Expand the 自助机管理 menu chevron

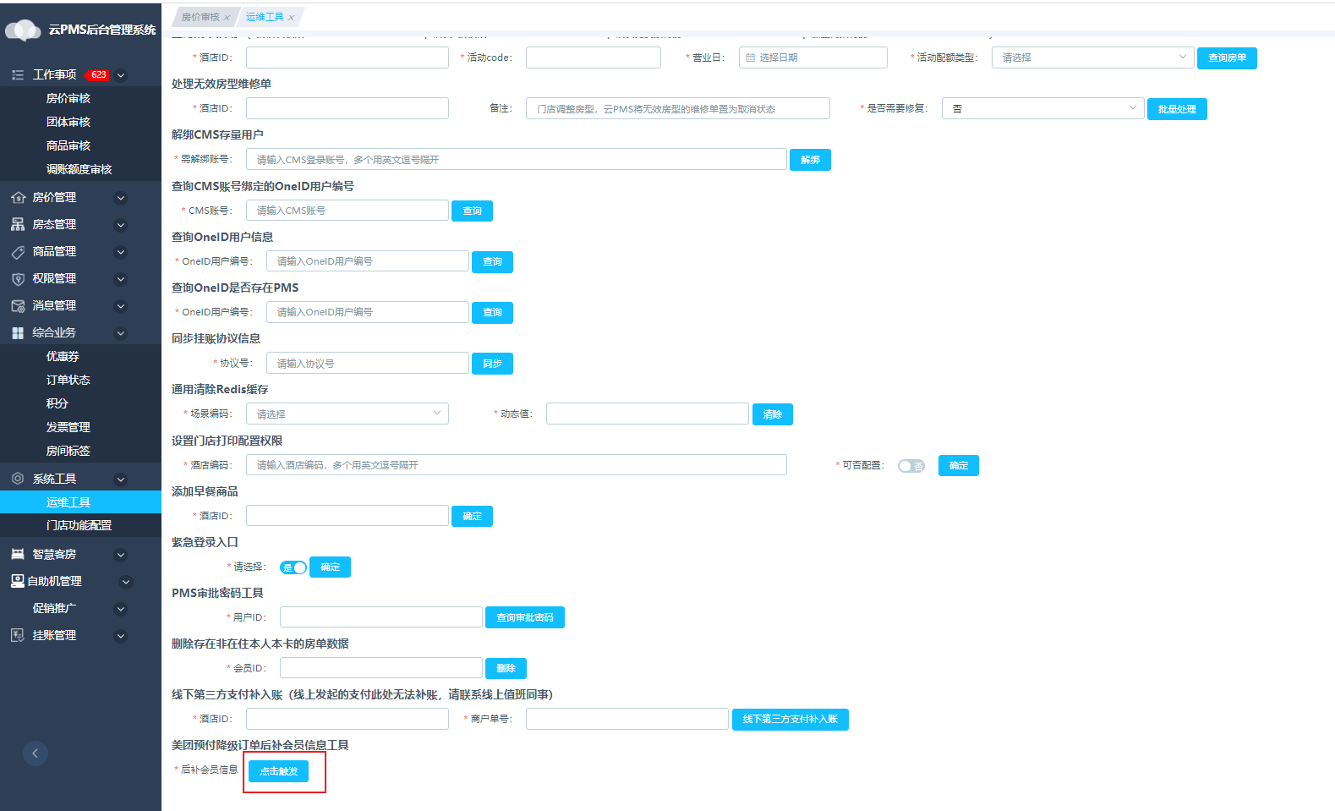(x=126, y=581)
